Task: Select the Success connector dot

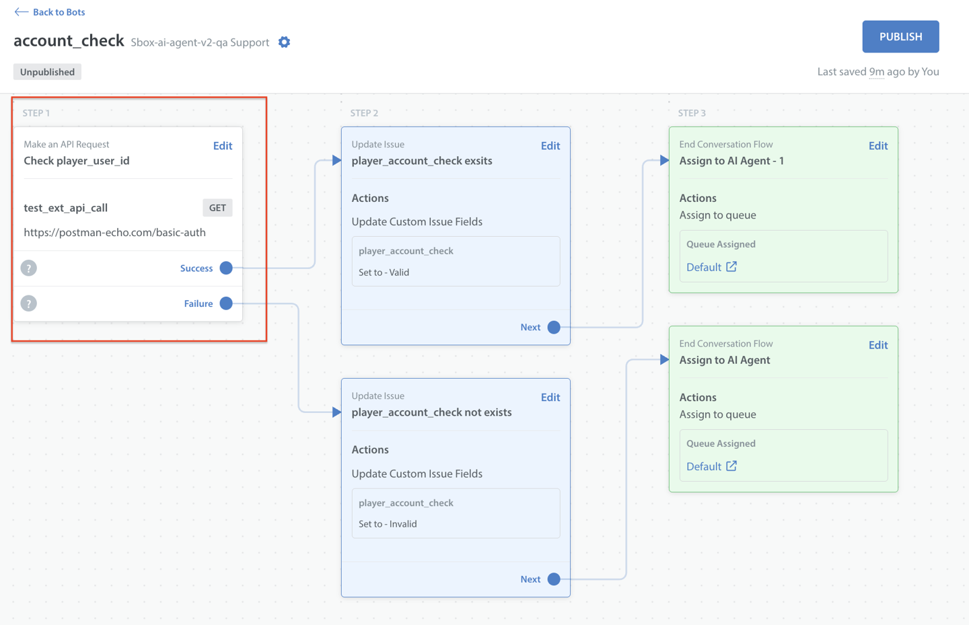Action: click(226, 268)
